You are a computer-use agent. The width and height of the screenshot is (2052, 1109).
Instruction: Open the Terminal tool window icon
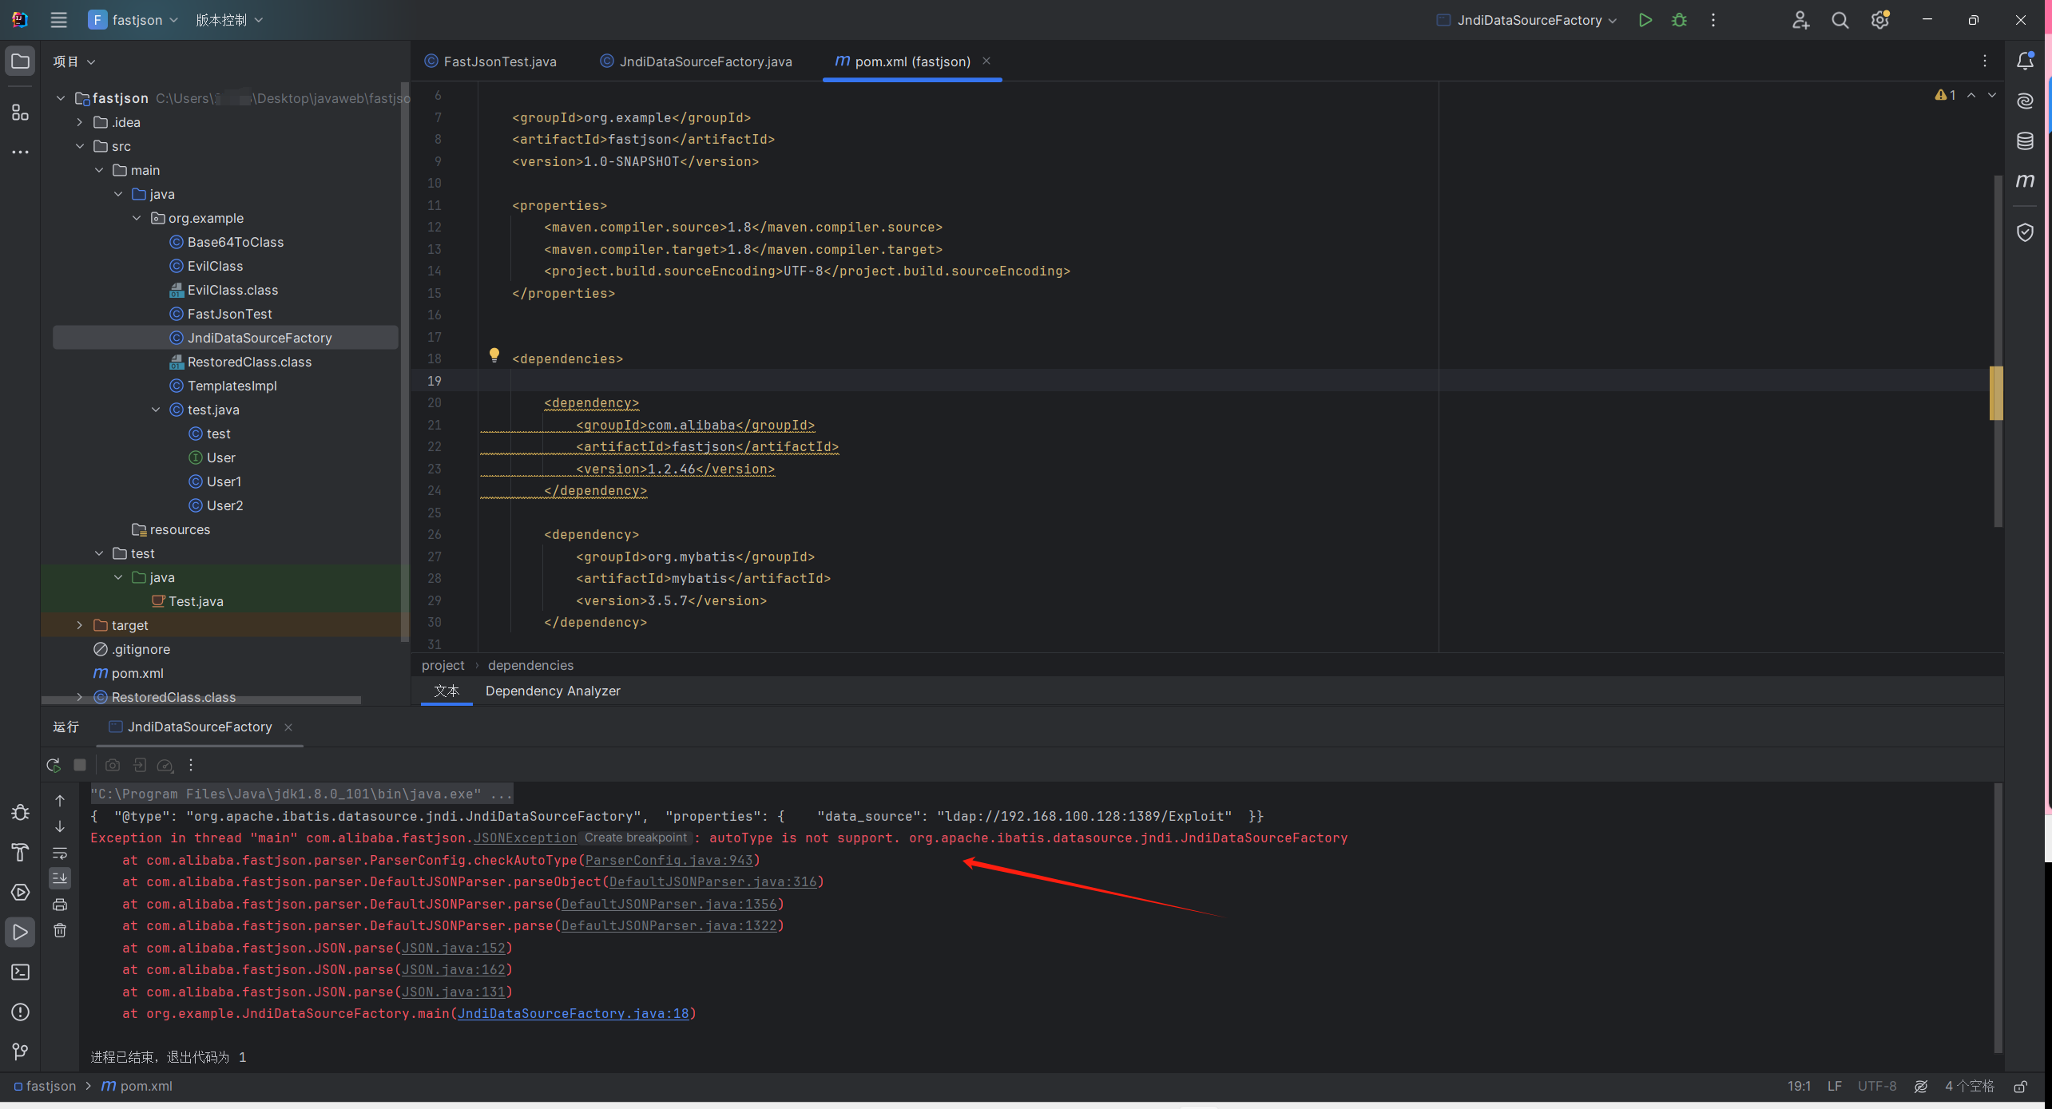(20, 972)
